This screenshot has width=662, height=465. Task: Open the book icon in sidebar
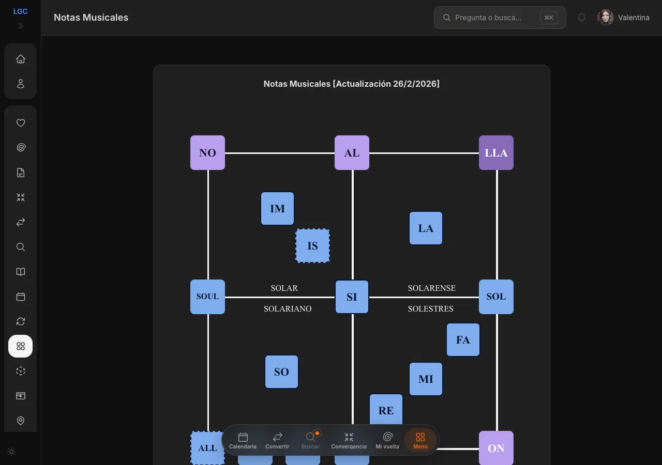click(21, 272)
